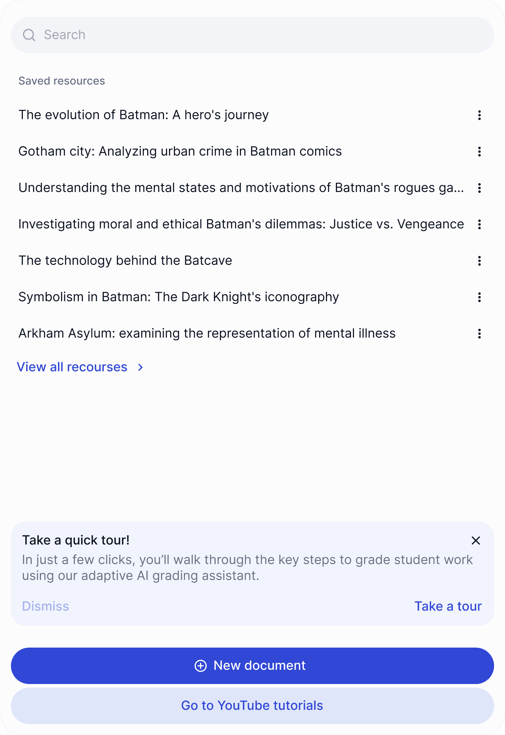
Task: Create a New document
Action: [x=252, y=665]
